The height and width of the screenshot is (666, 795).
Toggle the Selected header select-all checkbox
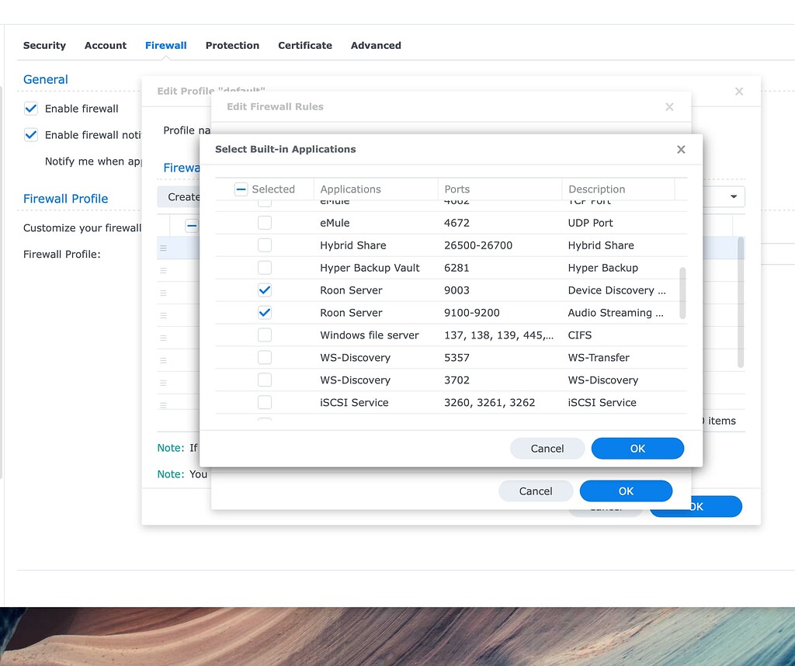tap(241, 189)
